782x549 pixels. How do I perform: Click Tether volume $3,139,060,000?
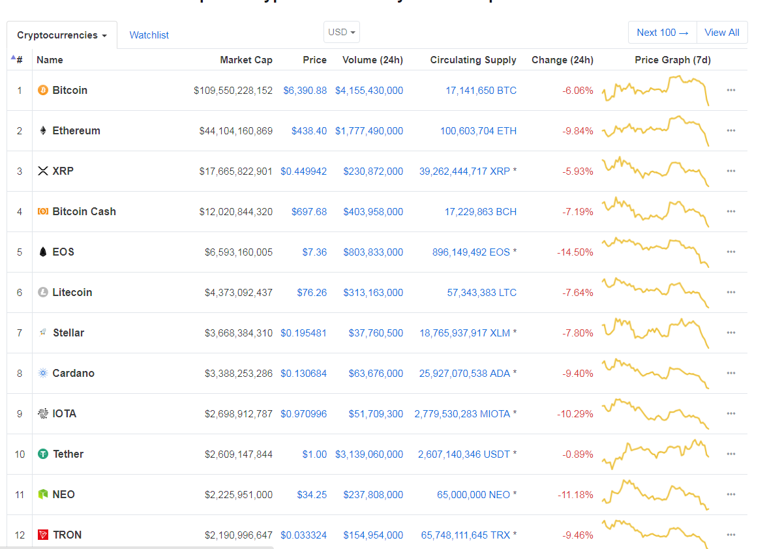tap(369, 454)
